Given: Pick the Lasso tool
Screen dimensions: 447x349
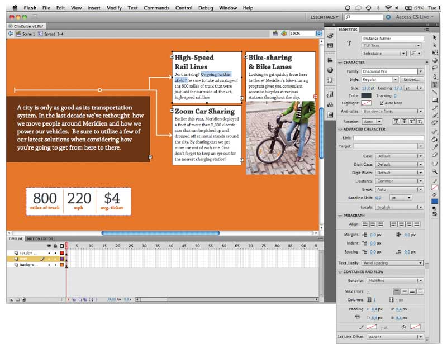Looking at the screenshot, I should (435, 69).
